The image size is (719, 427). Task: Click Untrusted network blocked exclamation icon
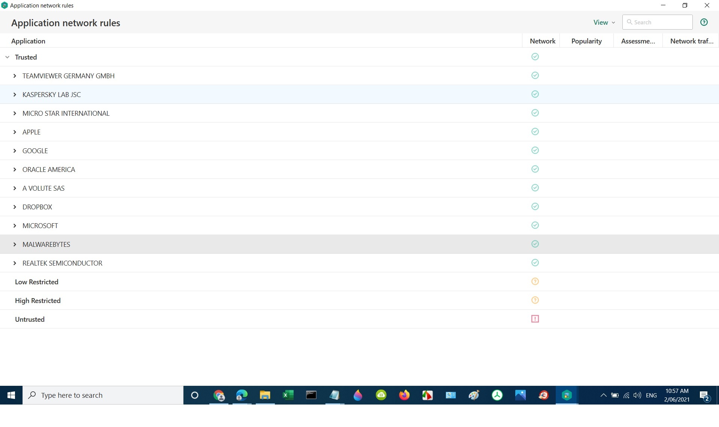[535, 319]
